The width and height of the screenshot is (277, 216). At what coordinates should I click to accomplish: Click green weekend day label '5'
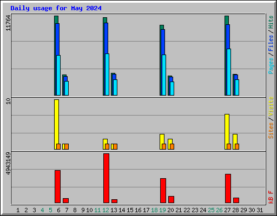click(x=50, y=210)
